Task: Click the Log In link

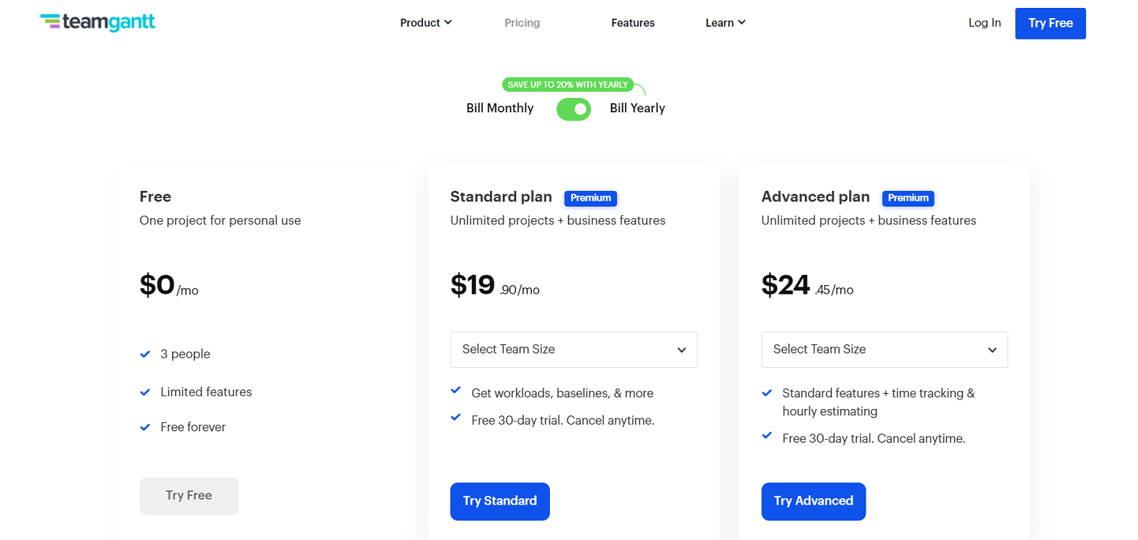Action: pyautogui.click(x=984, y=23)
